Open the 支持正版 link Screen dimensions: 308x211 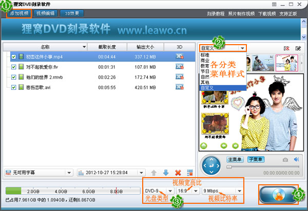click(x=288, y=14)
